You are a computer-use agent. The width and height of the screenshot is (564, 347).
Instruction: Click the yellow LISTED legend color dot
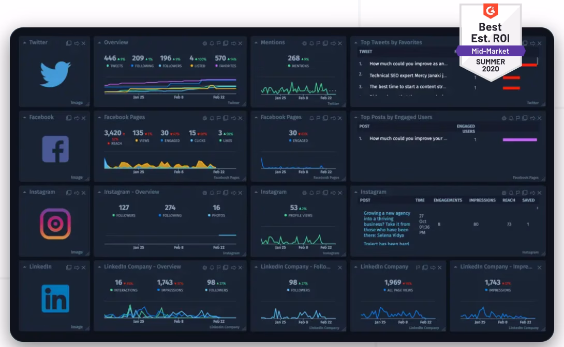[192, 66]
